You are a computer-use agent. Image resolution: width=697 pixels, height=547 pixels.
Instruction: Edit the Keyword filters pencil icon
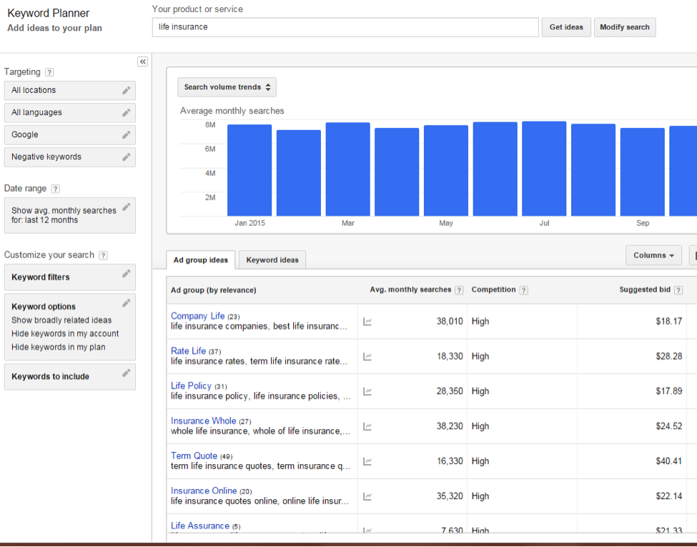pos(126,274)
